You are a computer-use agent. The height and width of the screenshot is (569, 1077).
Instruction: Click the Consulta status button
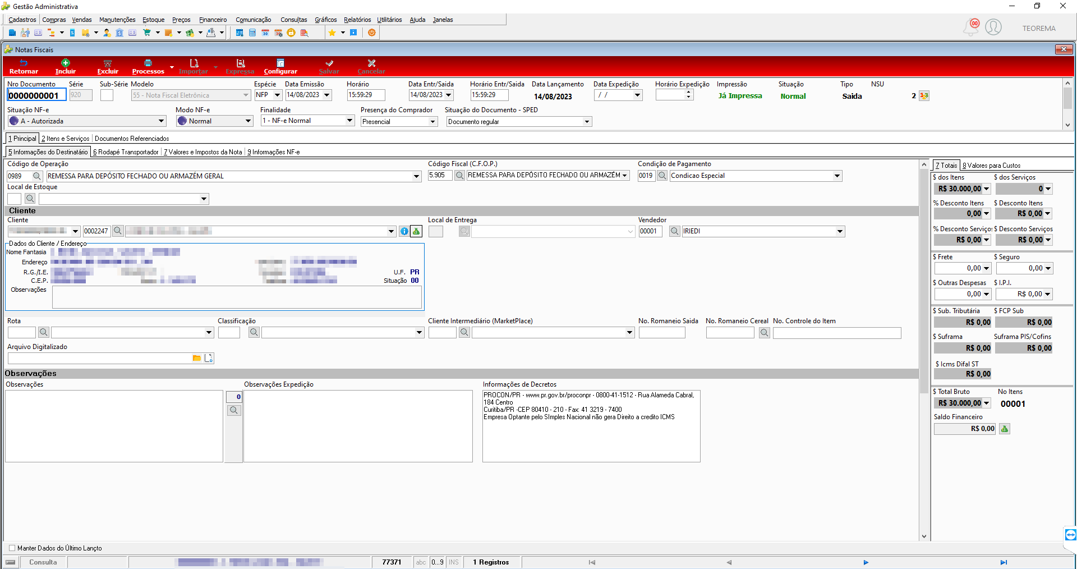tap(43, 562)
